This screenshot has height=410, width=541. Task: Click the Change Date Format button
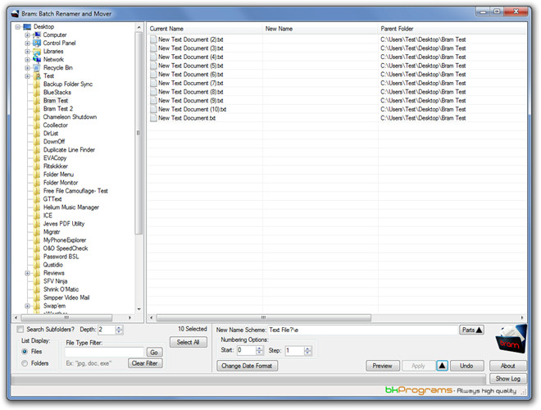247,366
